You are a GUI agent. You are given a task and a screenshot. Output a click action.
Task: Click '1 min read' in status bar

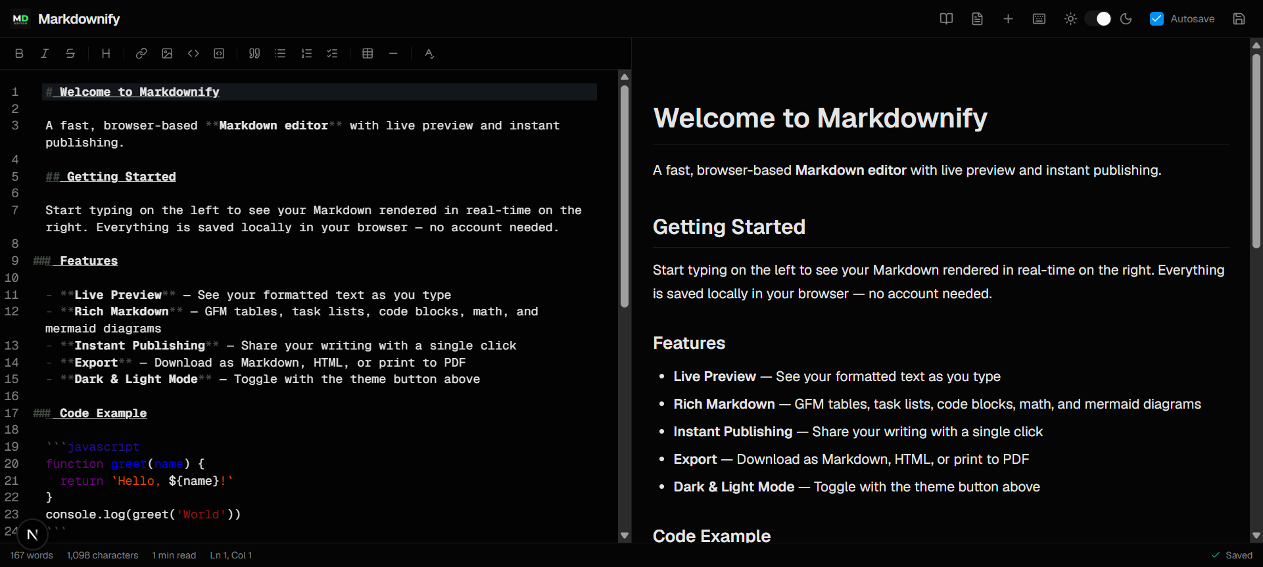click(174, 555)
